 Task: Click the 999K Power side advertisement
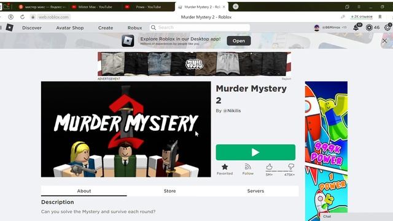(326, 151)
